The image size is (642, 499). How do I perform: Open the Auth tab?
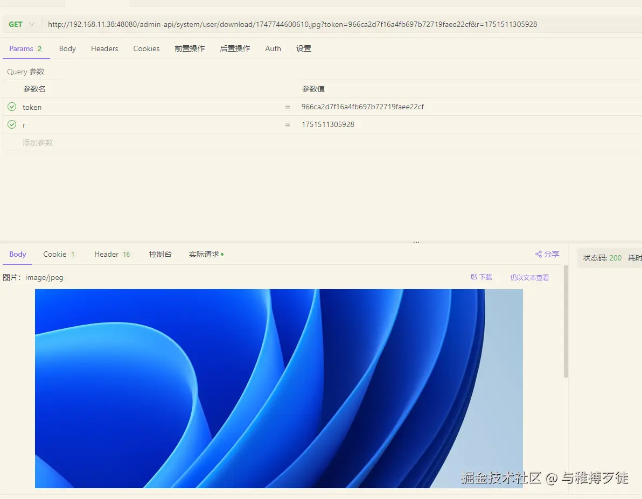[x=273, y=48]
